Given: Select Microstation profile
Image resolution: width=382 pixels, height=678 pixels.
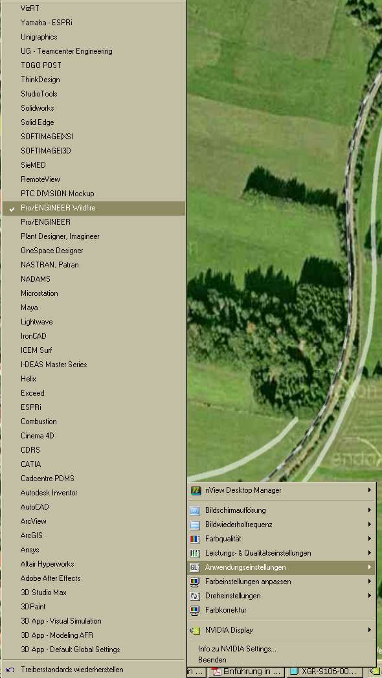Looking at the screenshot, I should [94, 293].
